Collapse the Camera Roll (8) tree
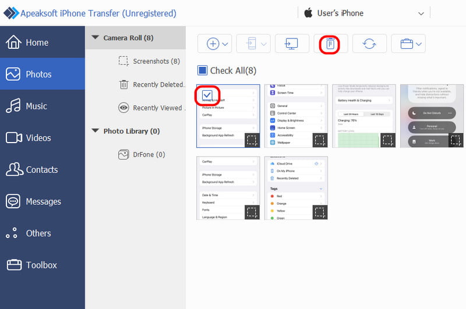This screenshot has width=466, height=309. tap(96, 37)
